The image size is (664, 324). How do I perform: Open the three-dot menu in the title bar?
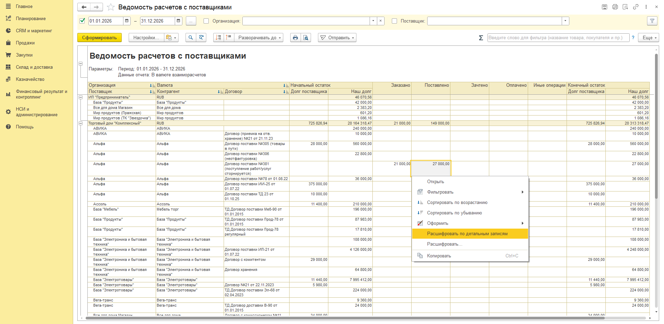pos(646,7)
